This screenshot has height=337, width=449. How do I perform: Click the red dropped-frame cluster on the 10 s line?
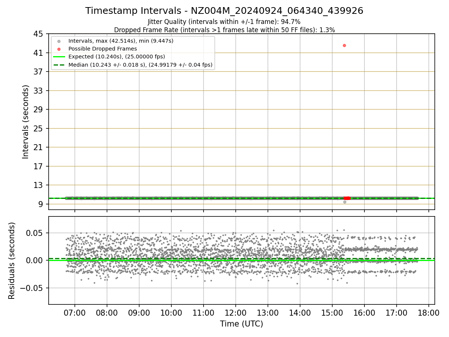click(347, 198)
